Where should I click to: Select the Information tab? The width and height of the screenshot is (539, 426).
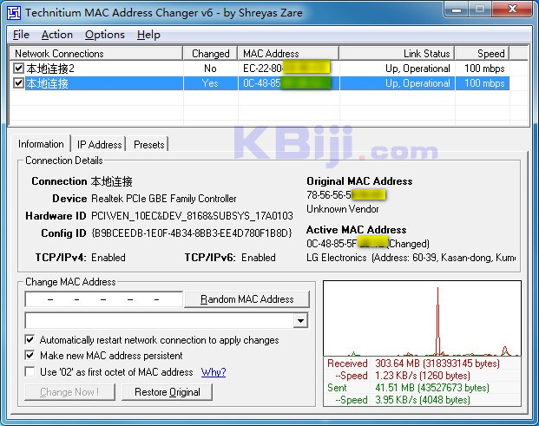(41, 144)
